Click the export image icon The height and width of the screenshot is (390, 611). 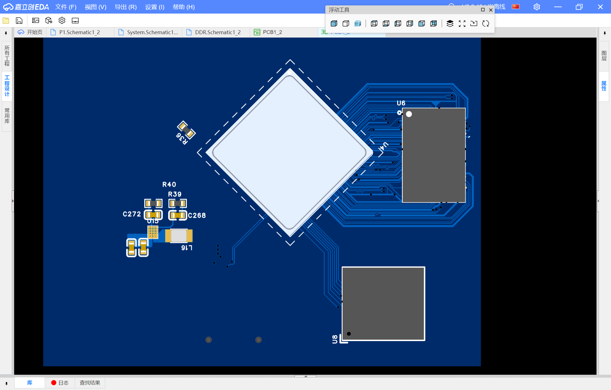36,21
